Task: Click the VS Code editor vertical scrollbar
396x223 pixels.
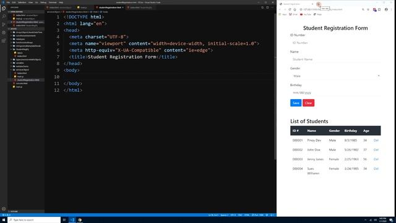Action: [x=275, y=86]
